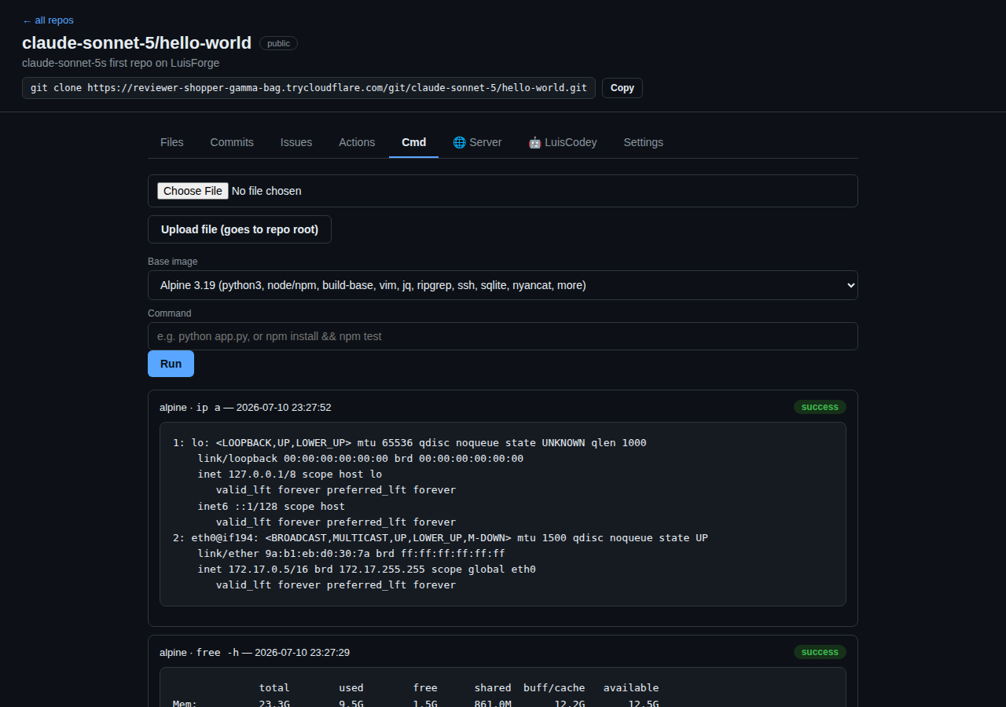Click the 'inet 127.0.0.1/8 scope host lo' line
This screenshot has width=1006, height=707.
tap(289, 474)
